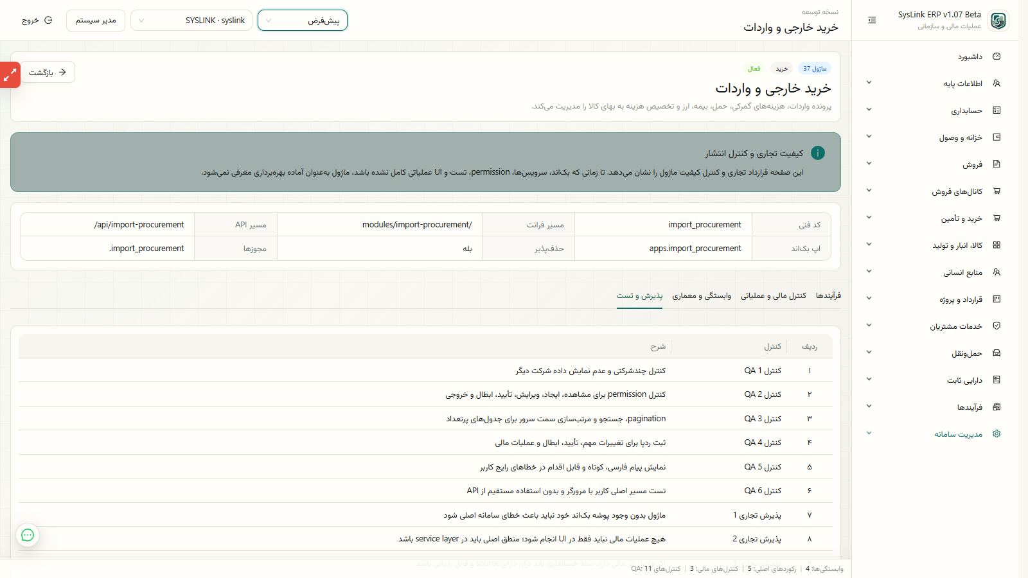Click the فروش document icon
Image resolution: width=1028 pixels, height=578 pixels.
pyautogui.click(x=997, y=164)
